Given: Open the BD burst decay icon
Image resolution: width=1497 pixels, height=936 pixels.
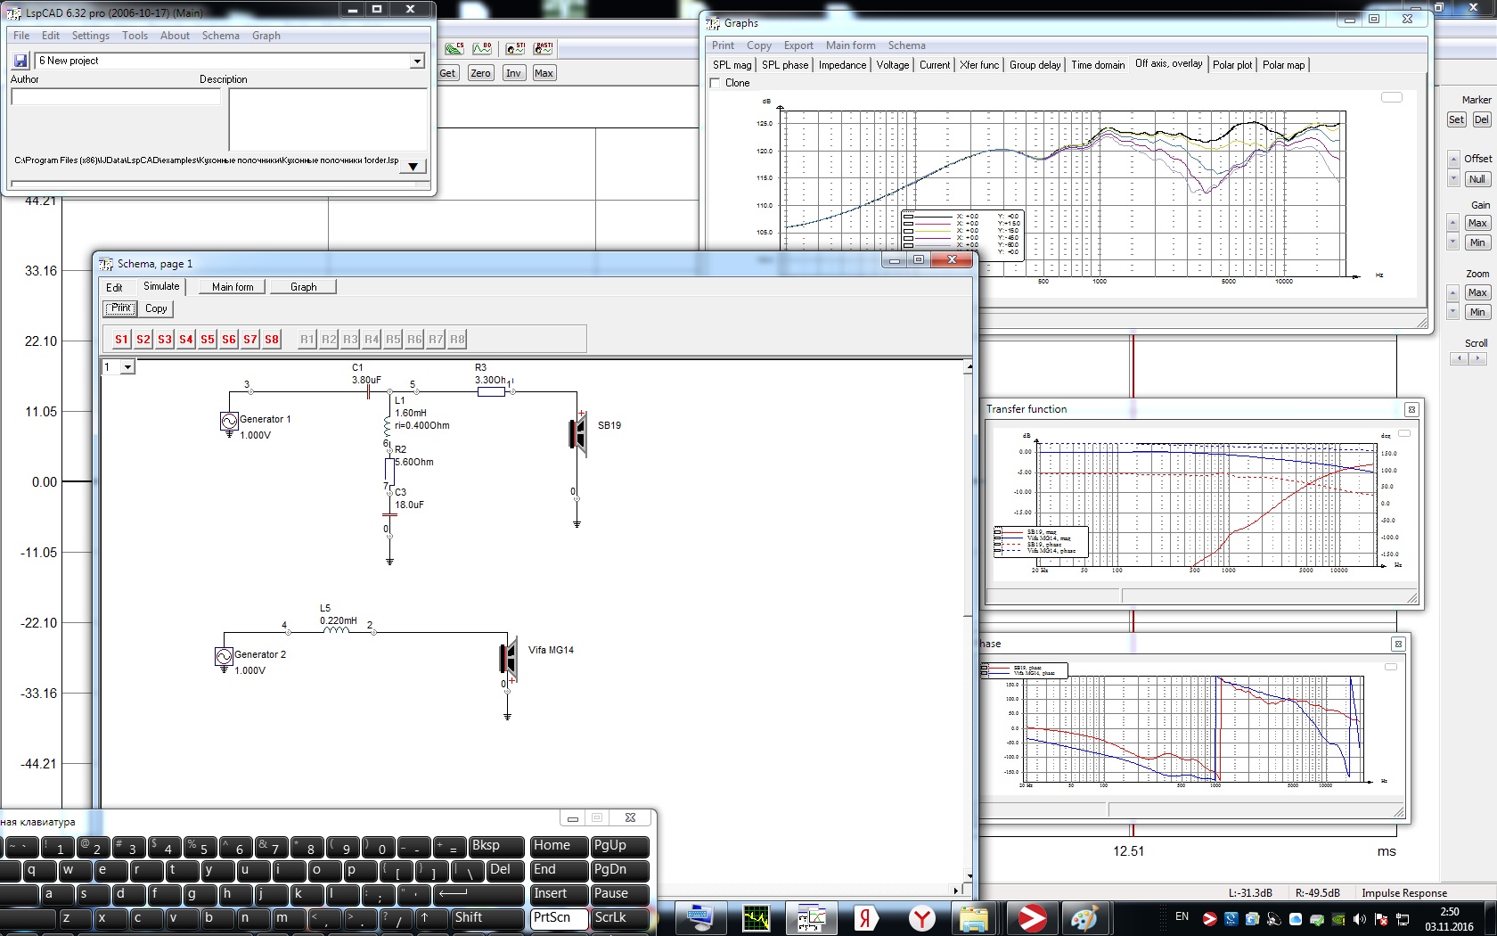Looking at the screenshot, I should (482, 48).
